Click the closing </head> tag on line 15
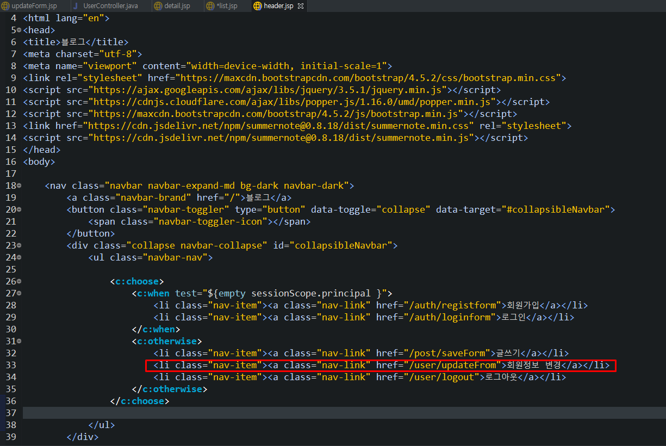The height and width of the screenshot is (446, 666). pos(42,150)
